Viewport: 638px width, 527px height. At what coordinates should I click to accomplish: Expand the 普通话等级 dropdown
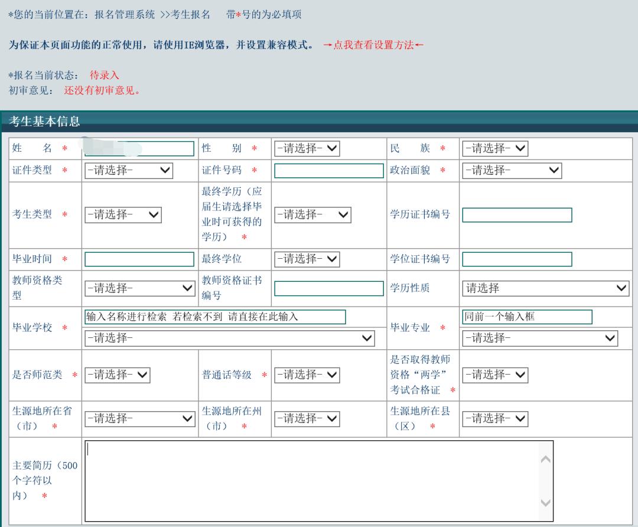307,375
